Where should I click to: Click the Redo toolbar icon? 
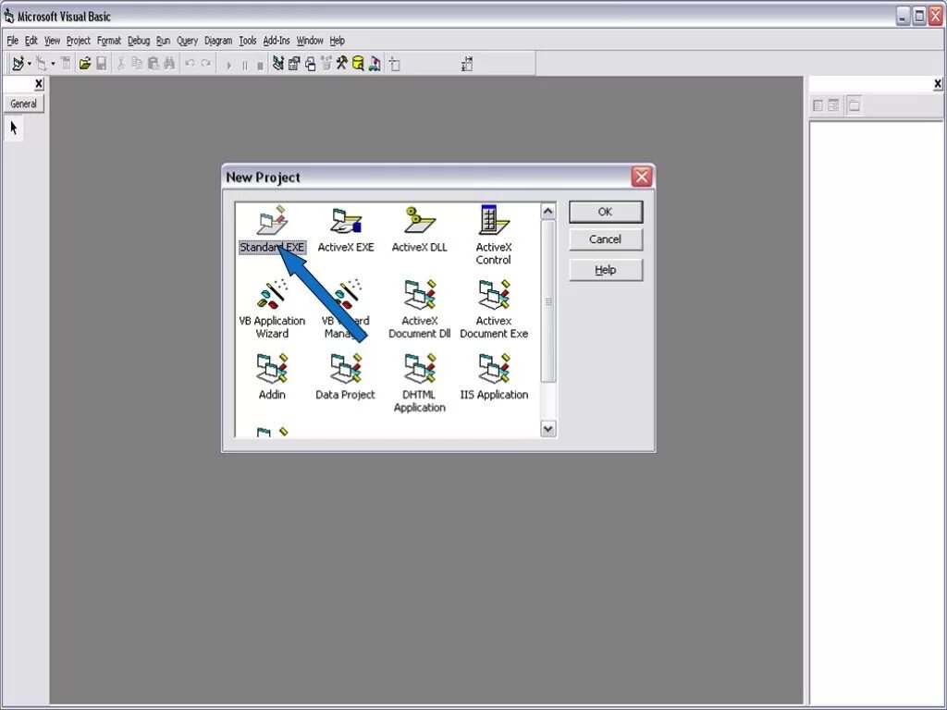[x=206, y=64]
